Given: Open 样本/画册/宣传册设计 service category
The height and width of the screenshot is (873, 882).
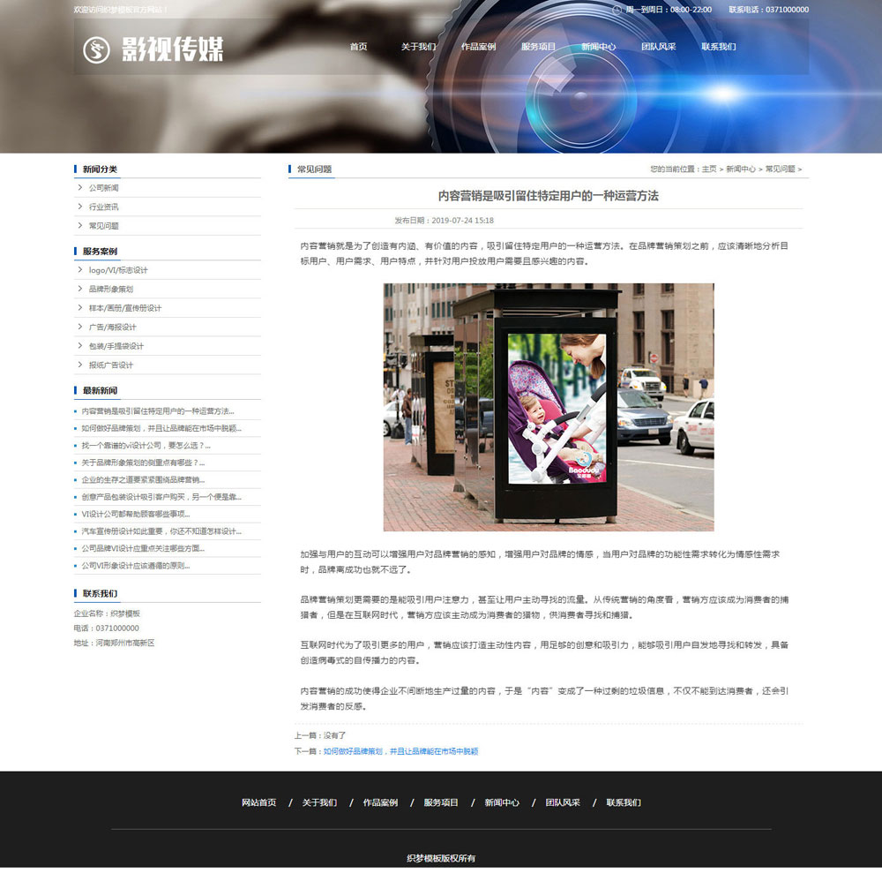Looking at the screenshot, I should point(124,308).
